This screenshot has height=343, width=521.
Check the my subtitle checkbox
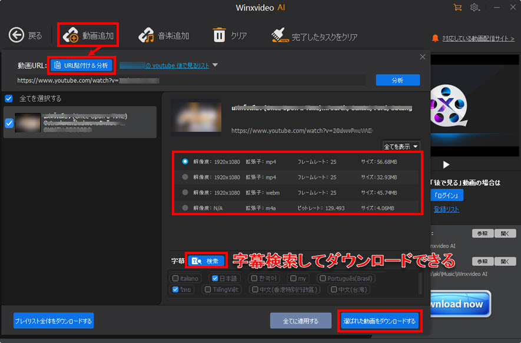[x=293, y=278]
